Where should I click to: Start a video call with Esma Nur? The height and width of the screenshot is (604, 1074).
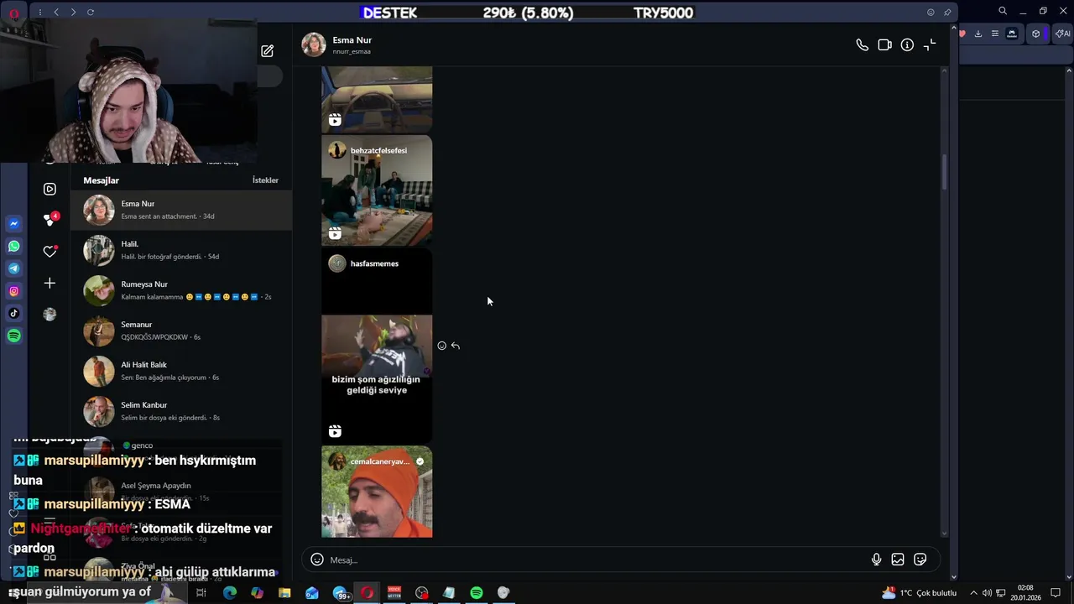pyautogui.click(x=884, y=45)
